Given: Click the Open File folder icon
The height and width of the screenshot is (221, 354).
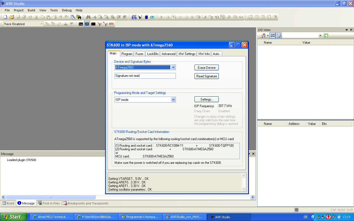Looking at the screenshot, I should (12, 17).
